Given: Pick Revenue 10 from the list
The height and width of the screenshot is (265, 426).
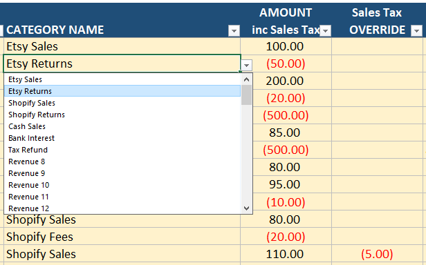Looking at the screenshot, I should (122, 185).
